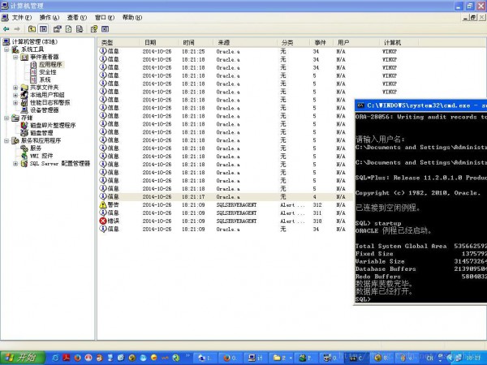Open the 开始 Start button
This screenshot has height=365, width=487.
coord(22,358)
